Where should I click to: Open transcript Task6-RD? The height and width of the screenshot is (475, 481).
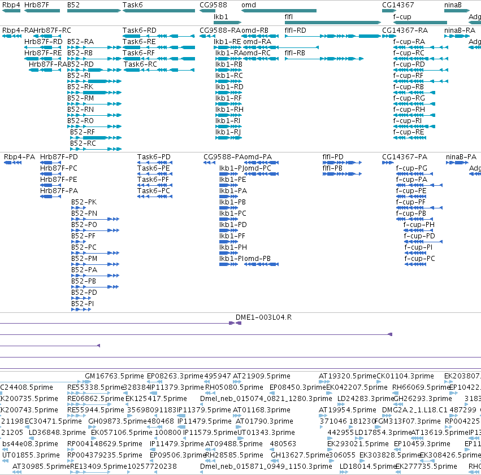pyautogui.click(x=159, y=36)
